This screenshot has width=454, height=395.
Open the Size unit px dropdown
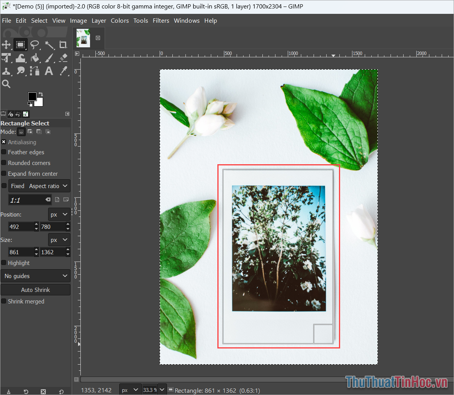59,240
